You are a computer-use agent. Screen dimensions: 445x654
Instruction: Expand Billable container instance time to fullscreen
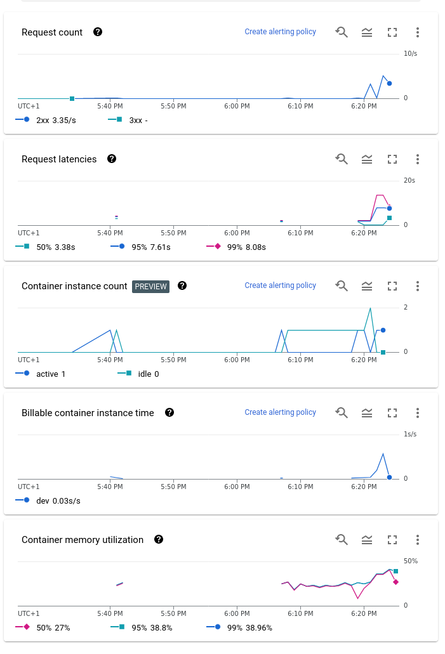coord(392,412)
